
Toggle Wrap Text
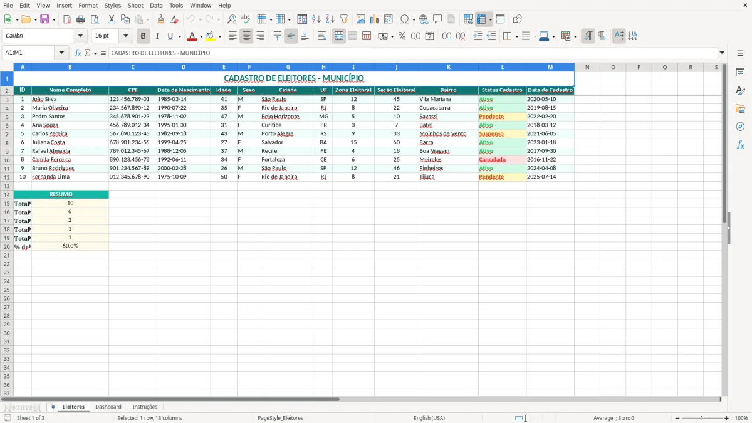(x=322, y=36)
